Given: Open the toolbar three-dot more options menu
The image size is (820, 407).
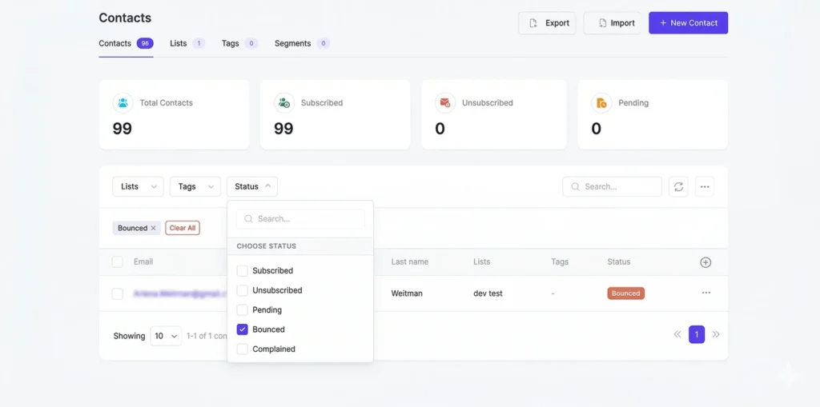Looking at the screenshot, I should [x=705, y=186].
